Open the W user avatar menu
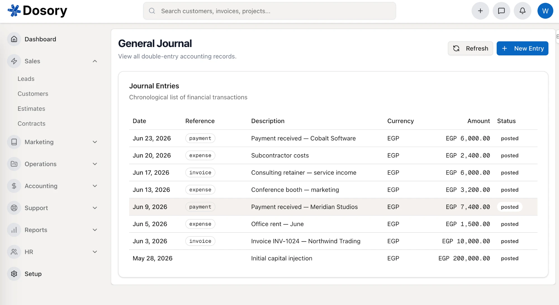This screenshot has width=559, height=305. click(x=545, y=11)
